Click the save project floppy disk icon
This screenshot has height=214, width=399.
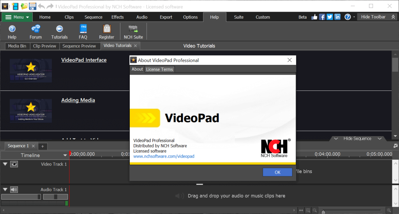click(33, 6)
